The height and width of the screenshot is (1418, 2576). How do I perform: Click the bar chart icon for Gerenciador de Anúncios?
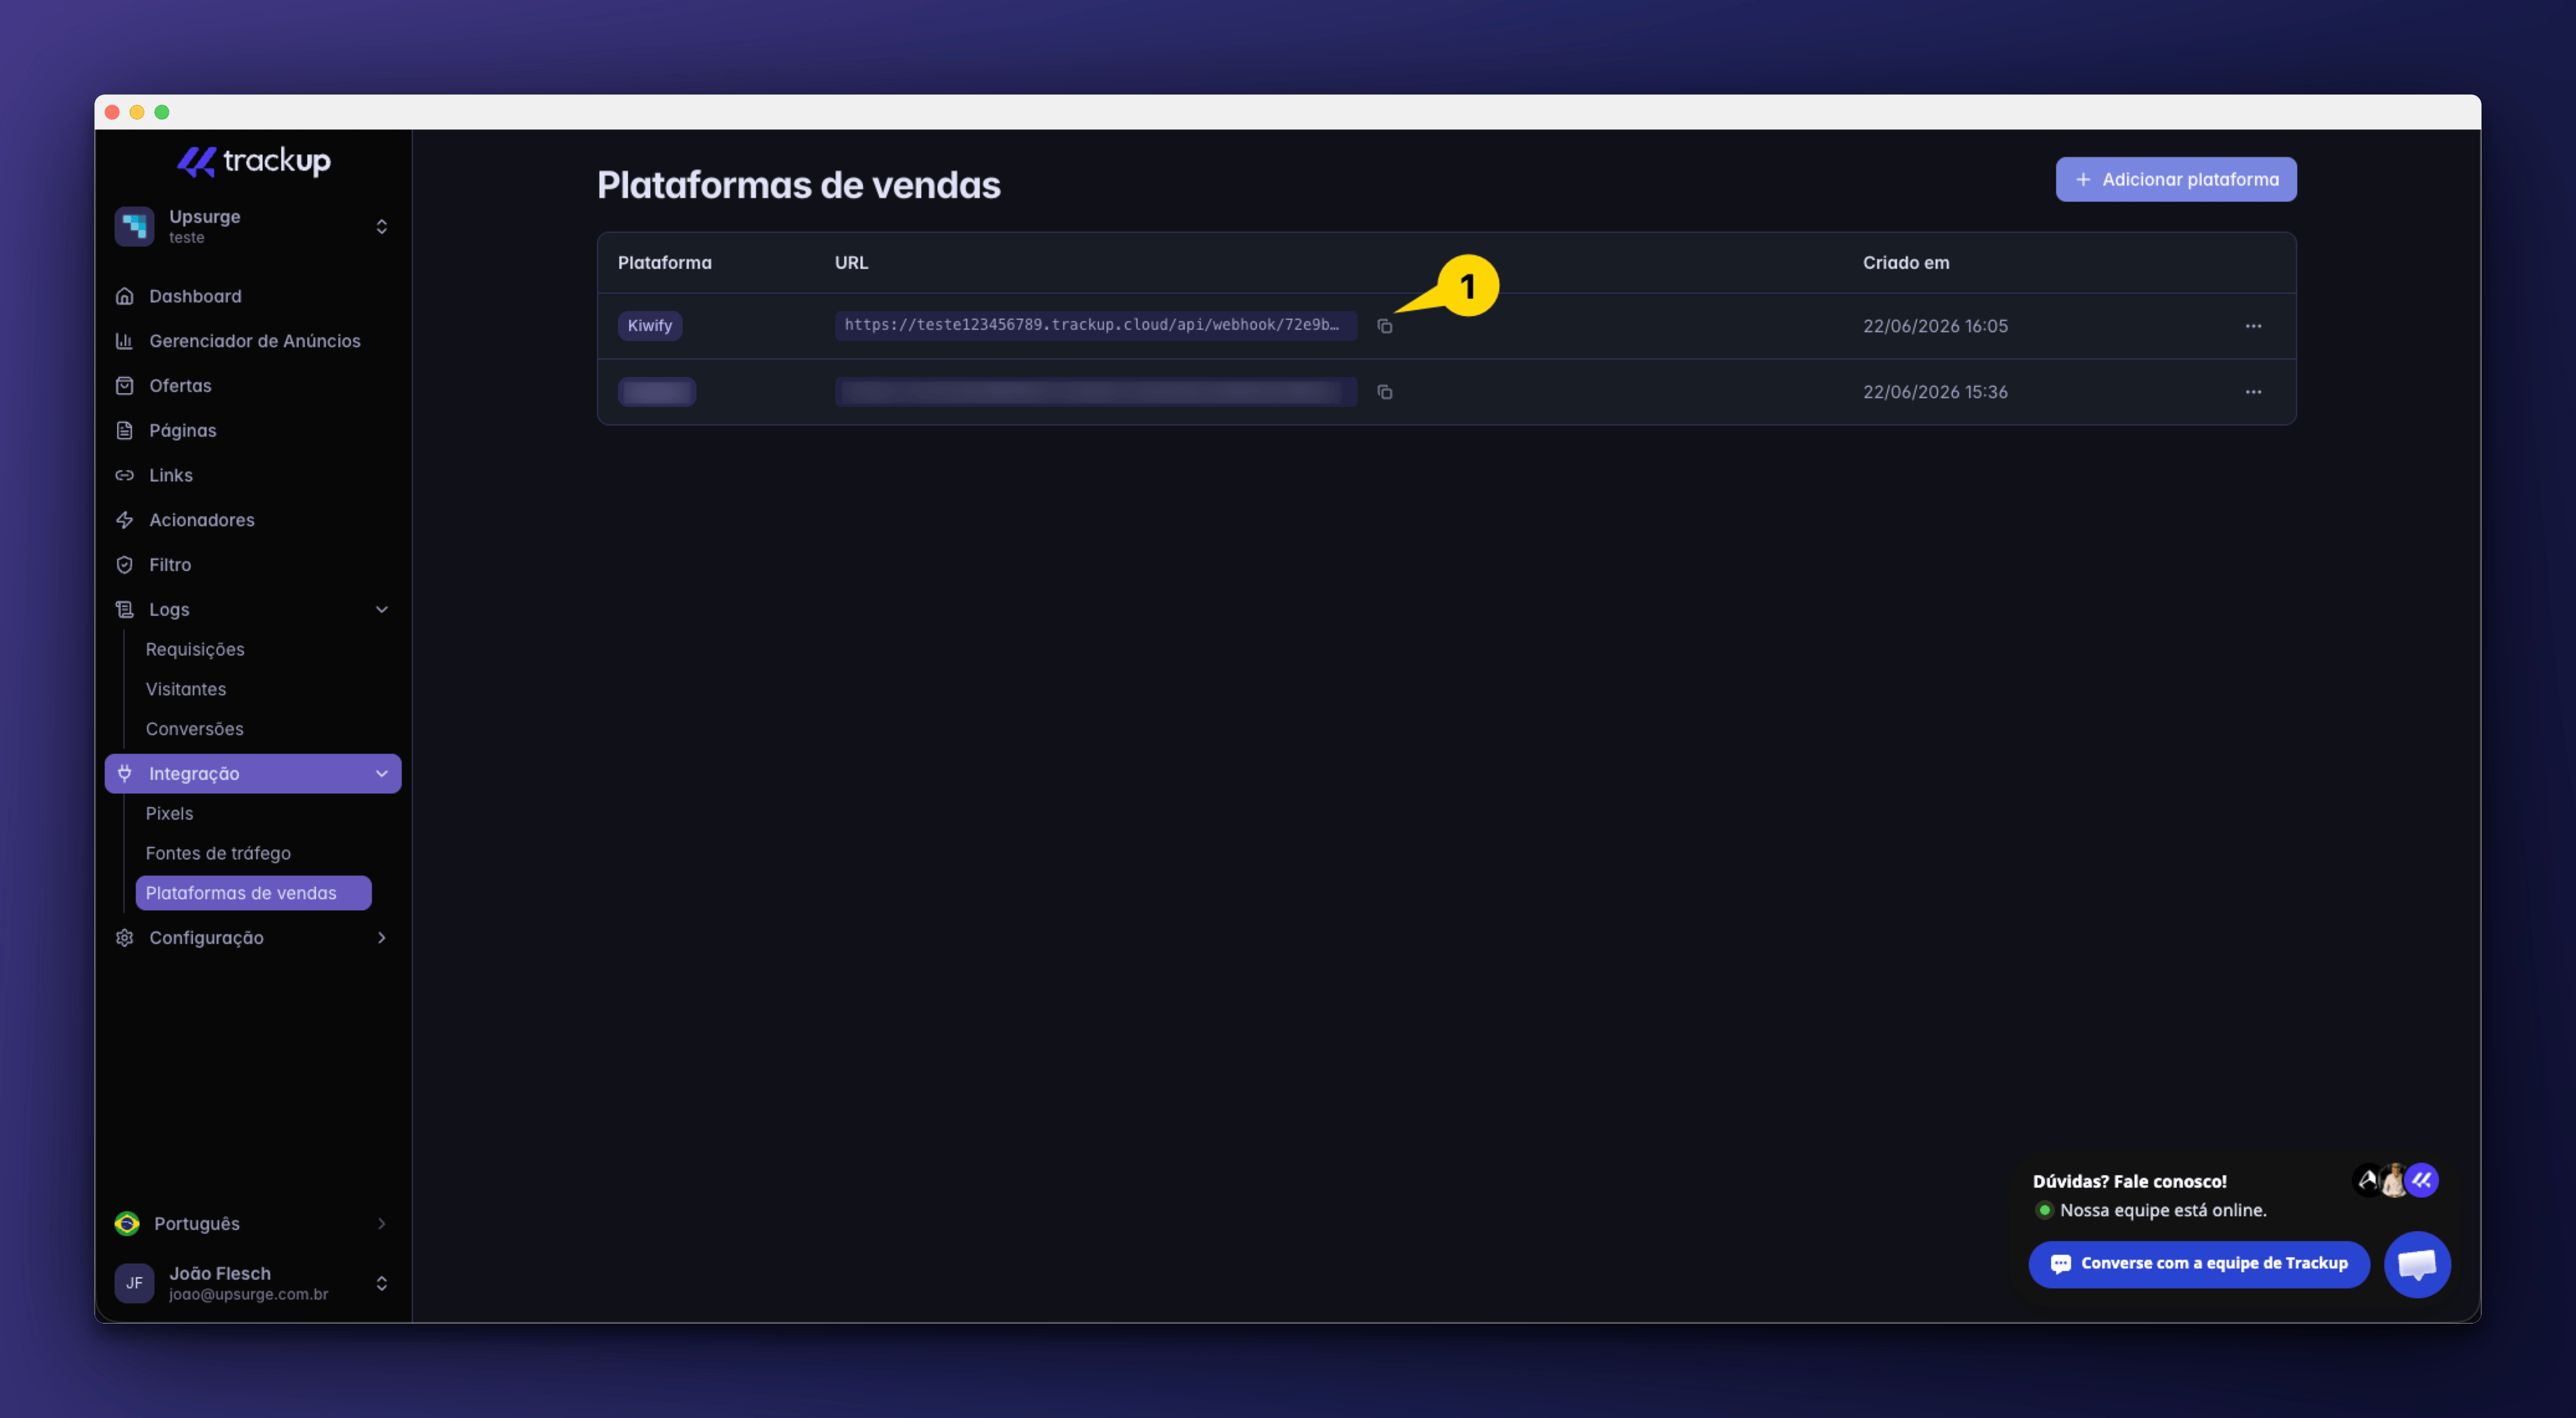click(x=124, y=341)
